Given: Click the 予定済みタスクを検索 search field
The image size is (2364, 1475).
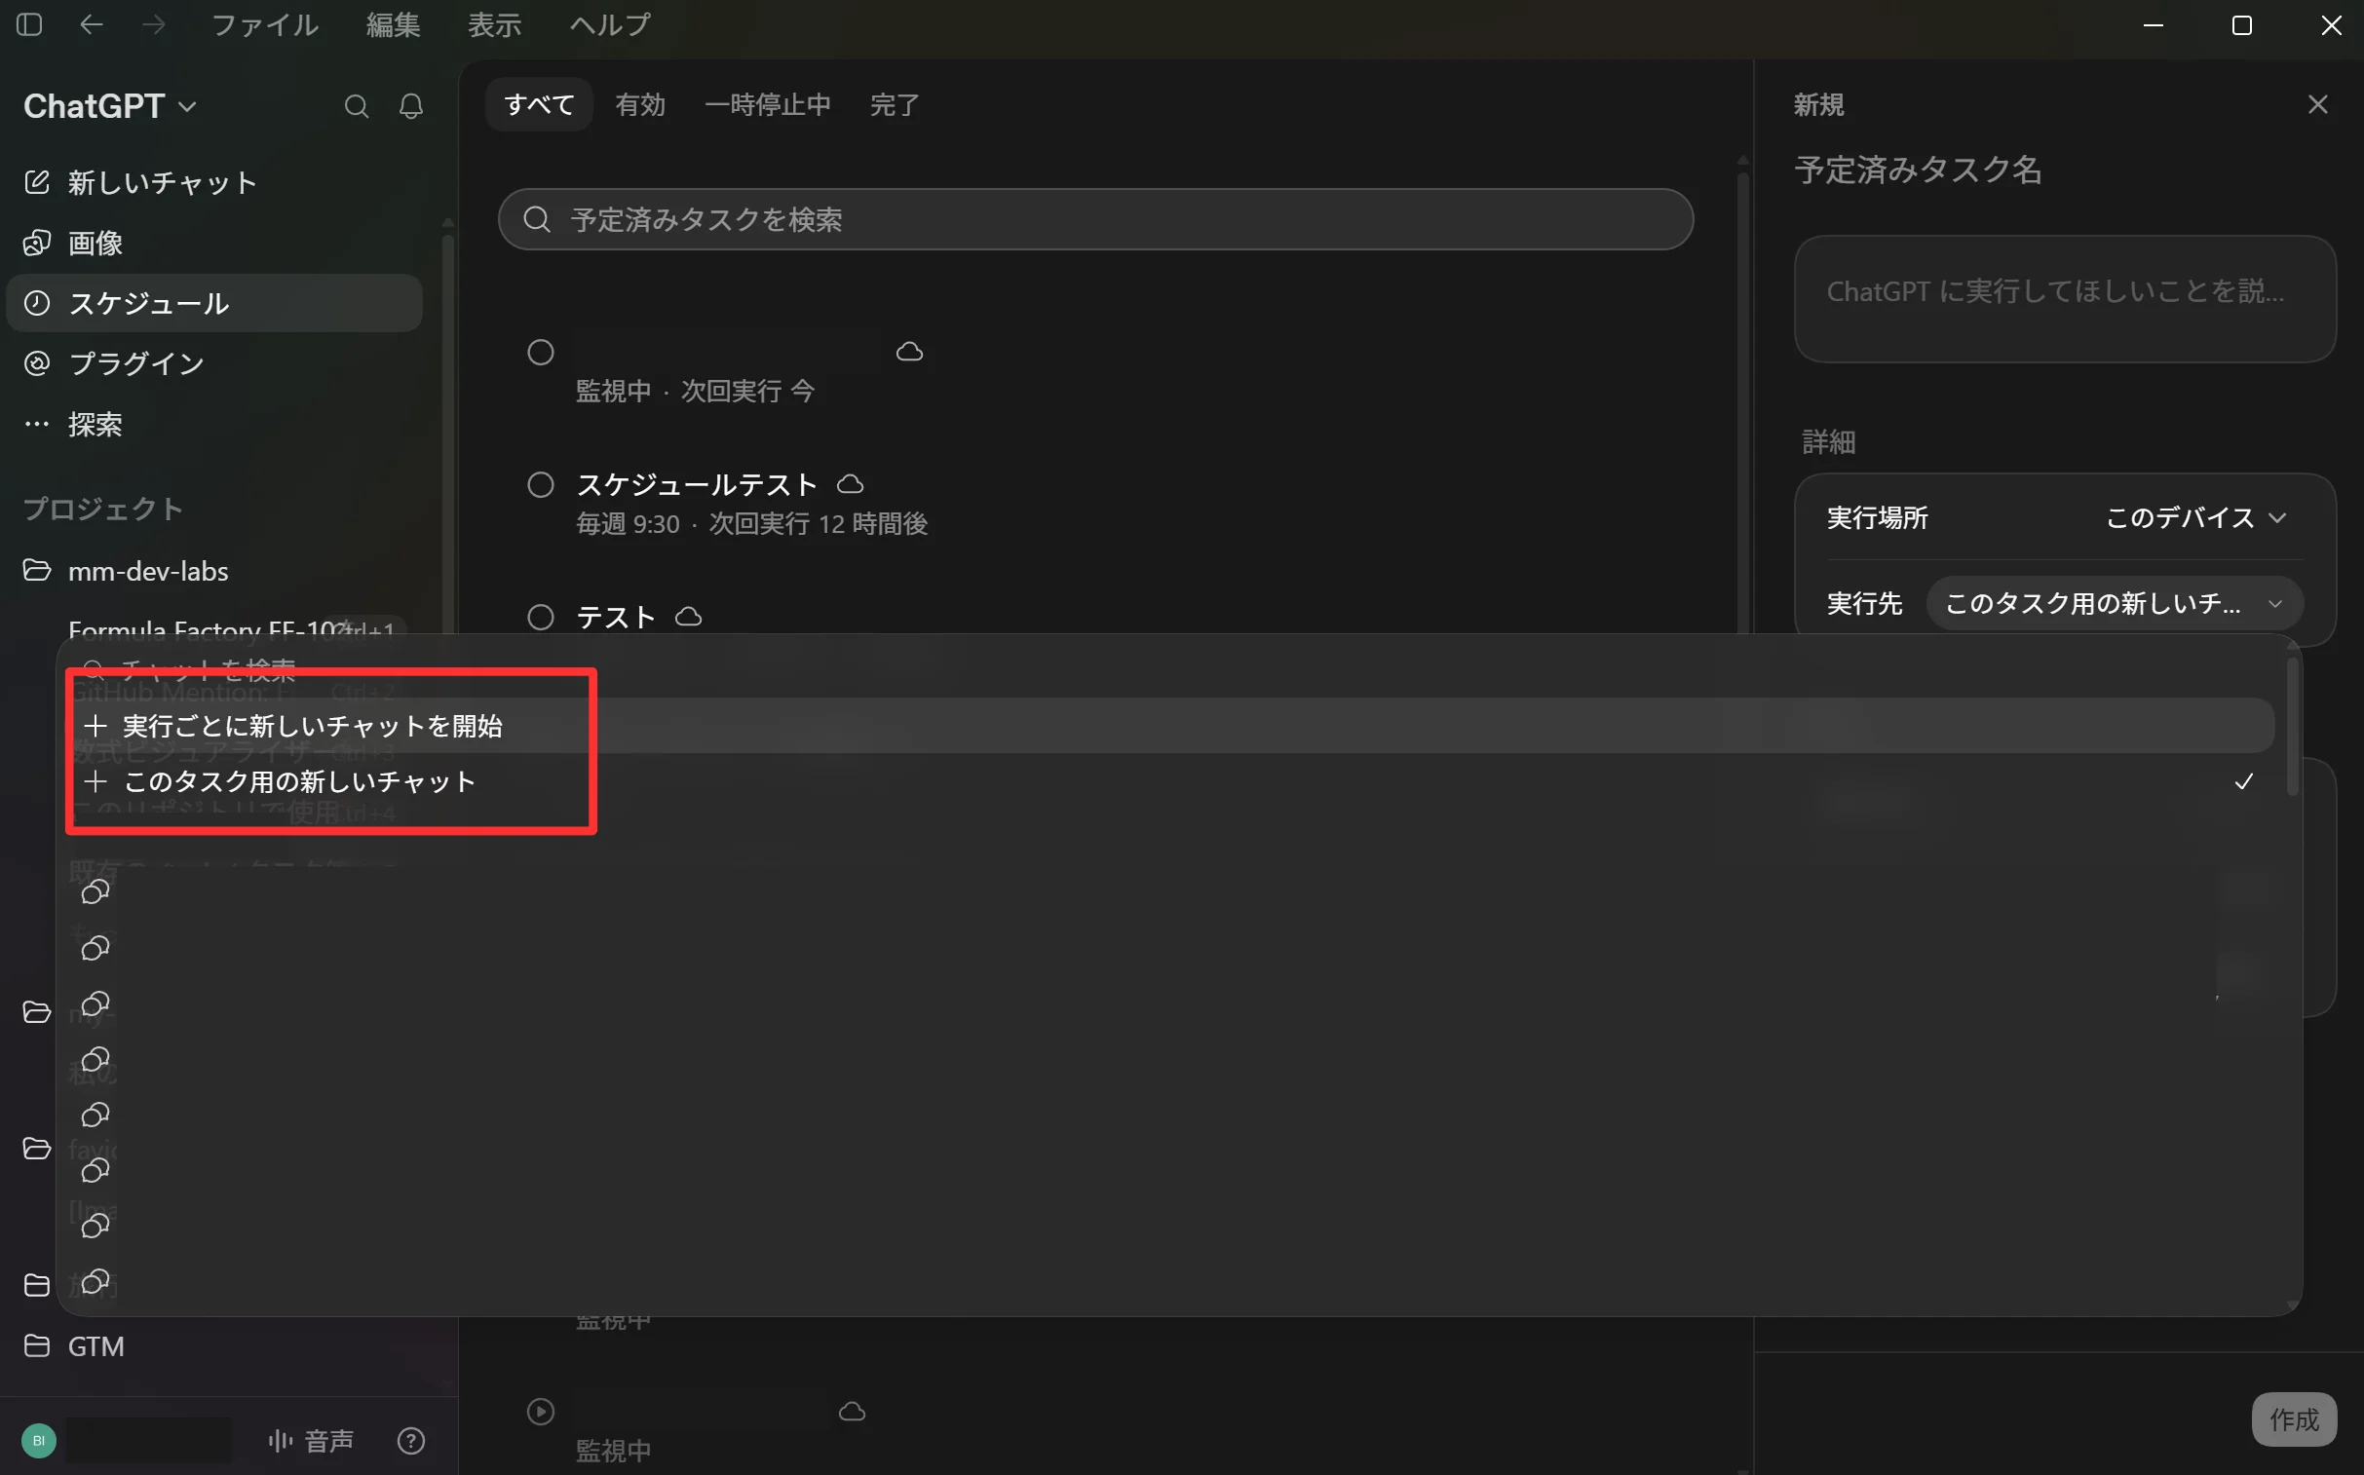Looking at the screenshot, I should coord(1095,219).
